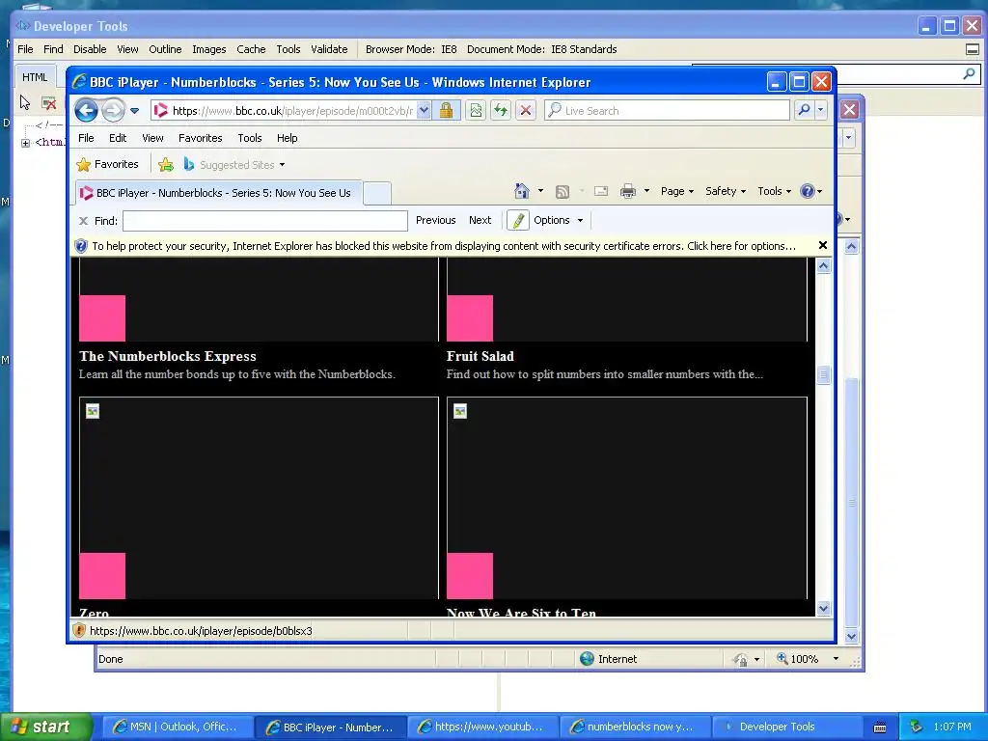Click the Read Mail icon
The height and width of the screenshot is (741, 988).
pos(601,191)
